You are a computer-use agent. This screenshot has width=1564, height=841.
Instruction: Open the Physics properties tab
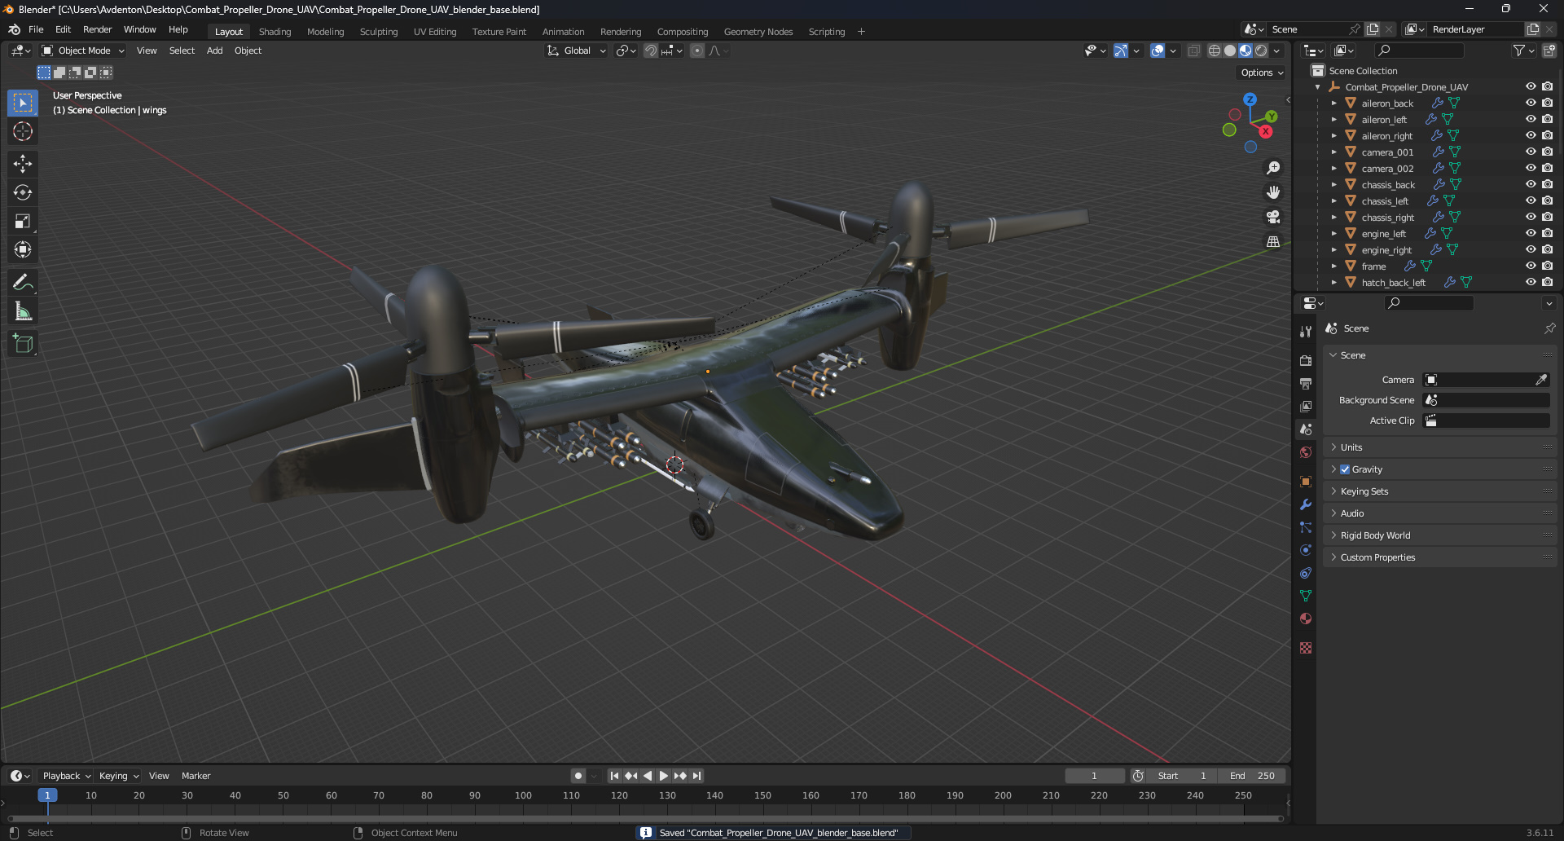(x=1306, y=550)
